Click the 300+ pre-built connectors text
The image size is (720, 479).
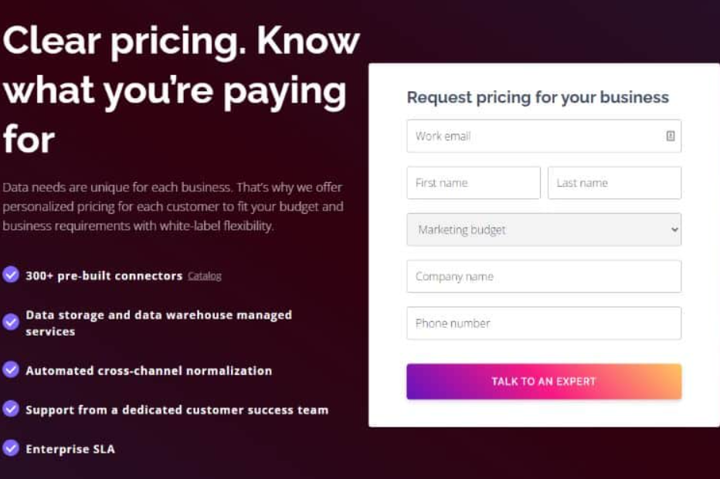tap(104, 276)
